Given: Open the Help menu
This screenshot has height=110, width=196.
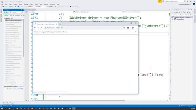Looking at the screenshot, I should coord(58,4).
